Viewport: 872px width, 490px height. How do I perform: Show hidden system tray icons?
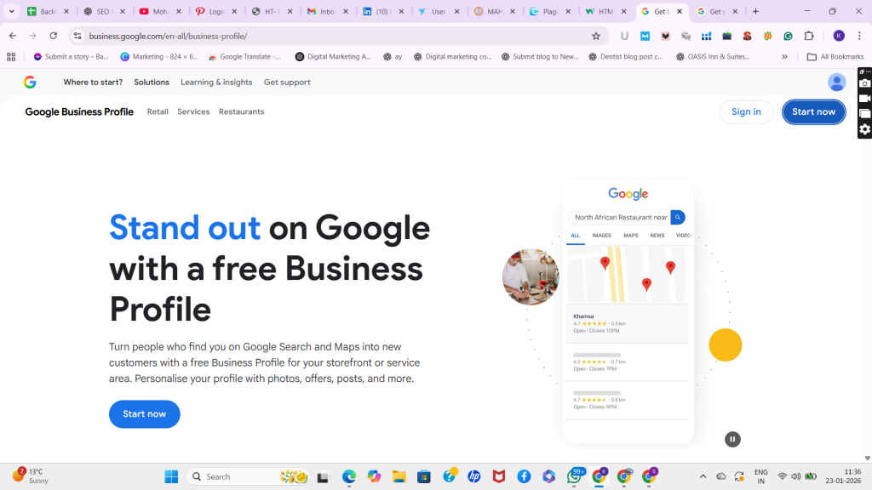[703, 476]
